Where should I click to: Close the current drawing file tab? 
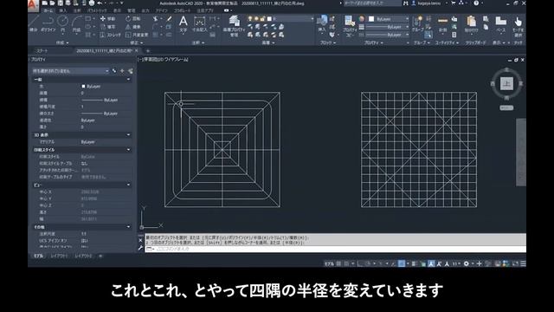coord(137,51)
